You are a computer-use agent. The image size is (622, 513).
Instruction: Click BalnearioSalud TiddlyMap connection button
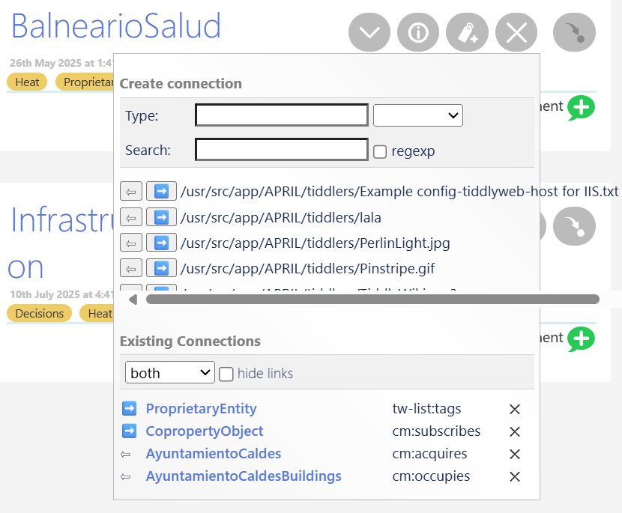pos(574,32)
